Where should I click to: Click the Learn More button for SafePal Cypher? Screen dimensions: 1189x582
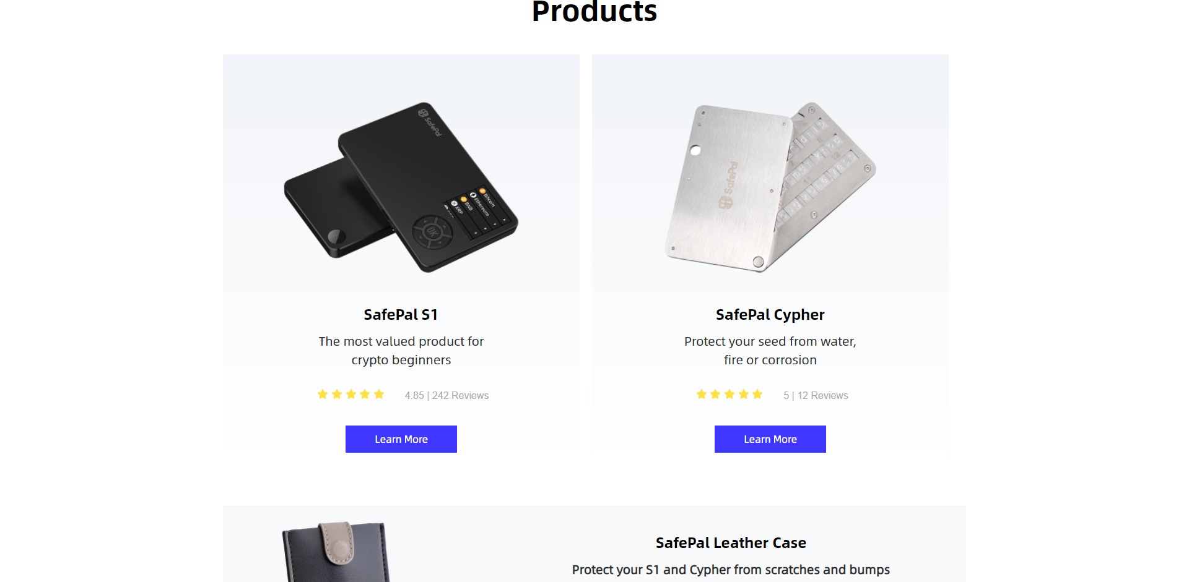pyautogui.click(x=770, y=439)
